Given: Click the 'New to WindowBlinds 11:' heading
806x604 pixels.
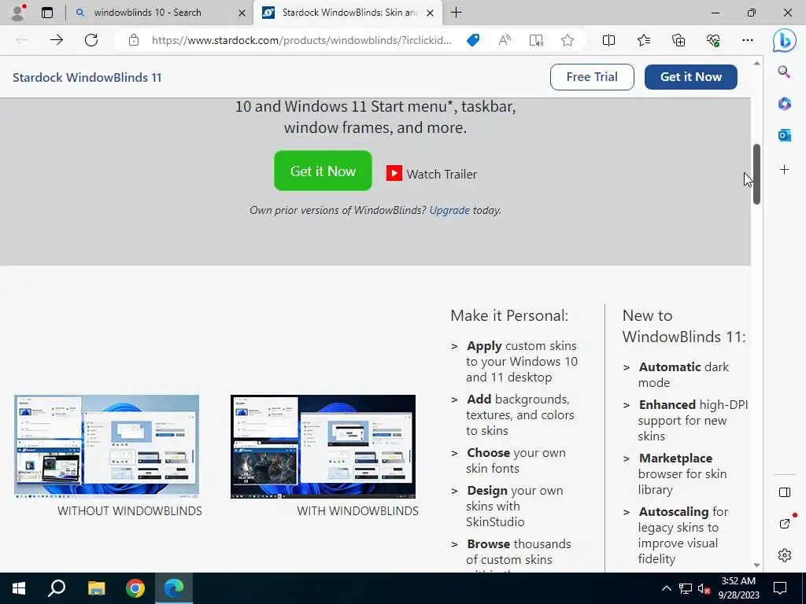Looking at the screenshot, I should click(684, 326).
